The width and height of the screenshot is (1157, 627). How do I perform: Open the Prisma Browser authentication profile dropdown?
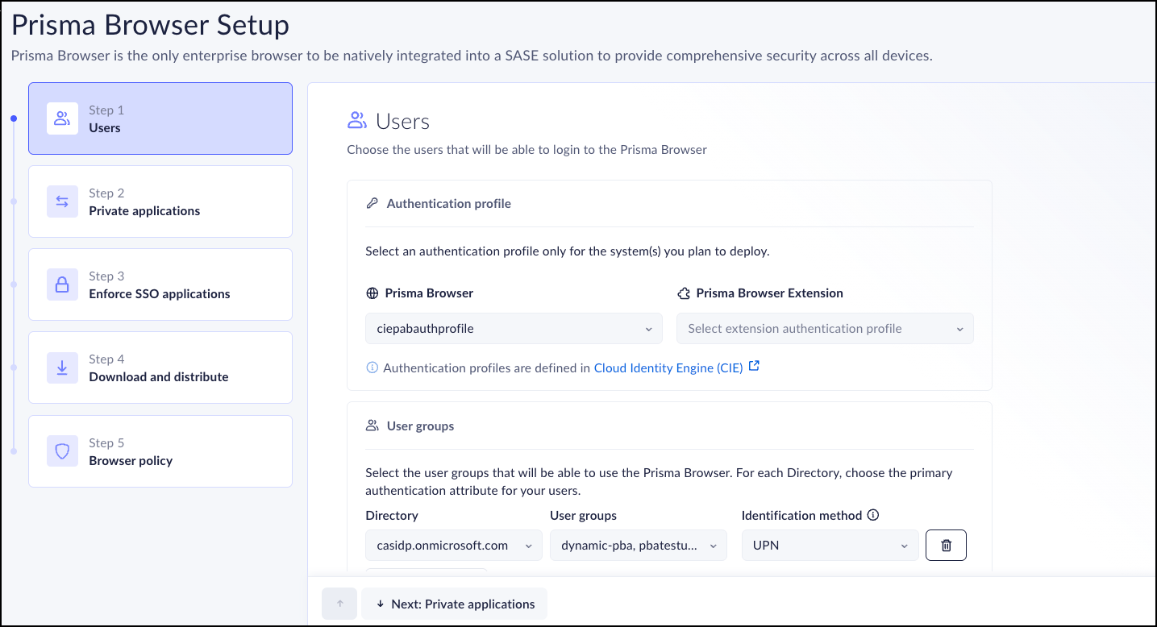[x=514, y=329]
